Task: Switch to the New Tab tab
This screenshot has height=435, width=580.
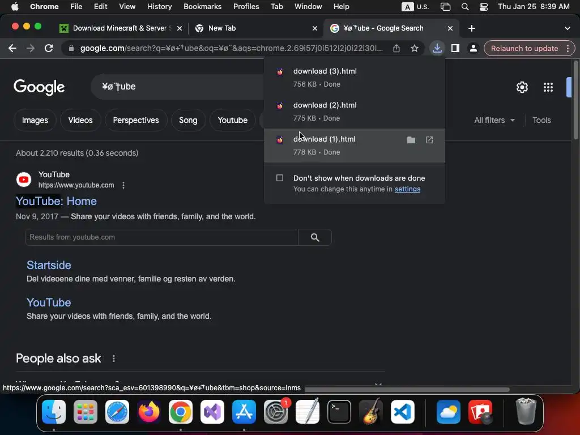Action: 255,28
